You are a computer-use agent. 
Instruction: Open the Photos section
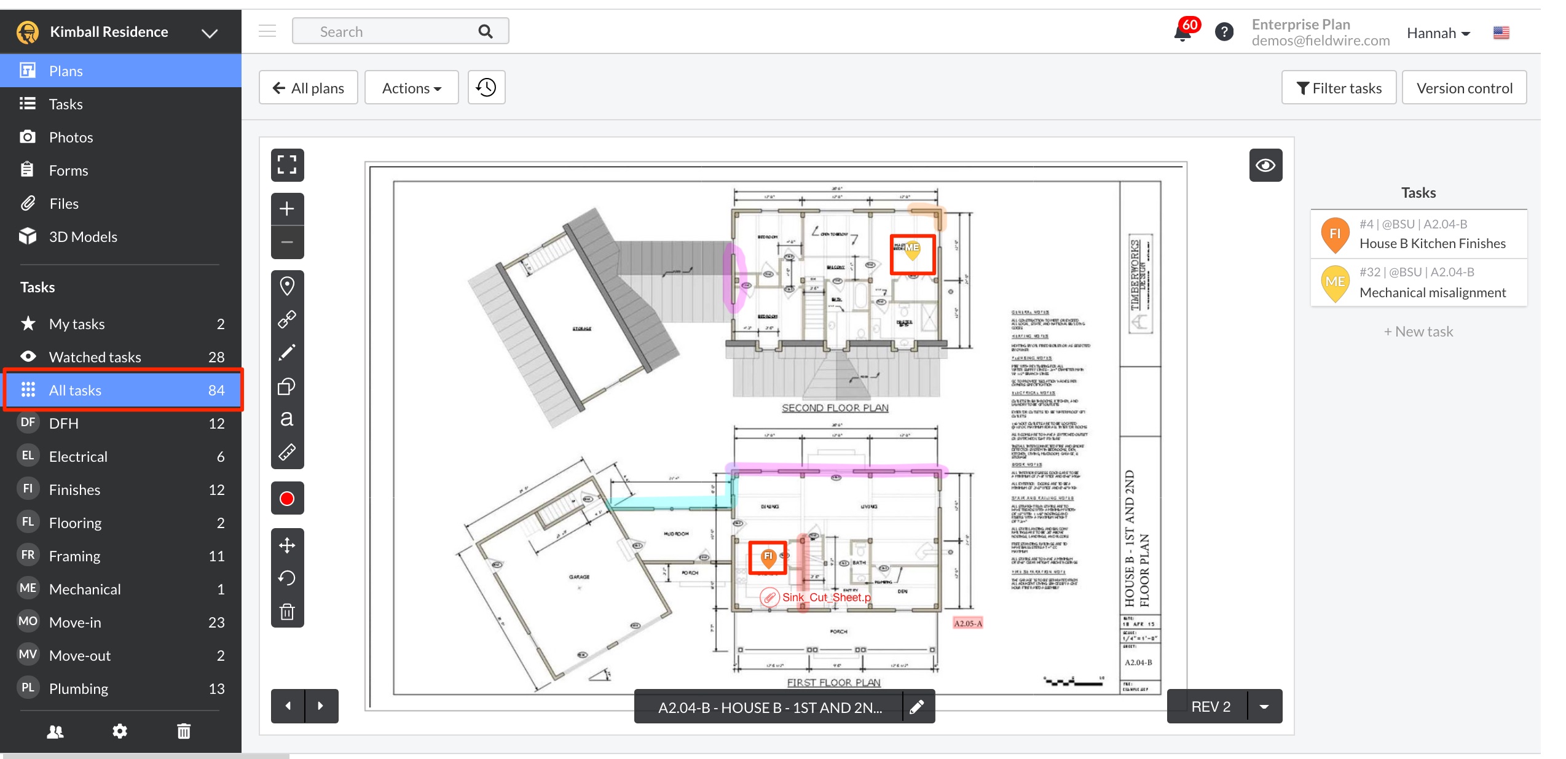coord(71,137)
